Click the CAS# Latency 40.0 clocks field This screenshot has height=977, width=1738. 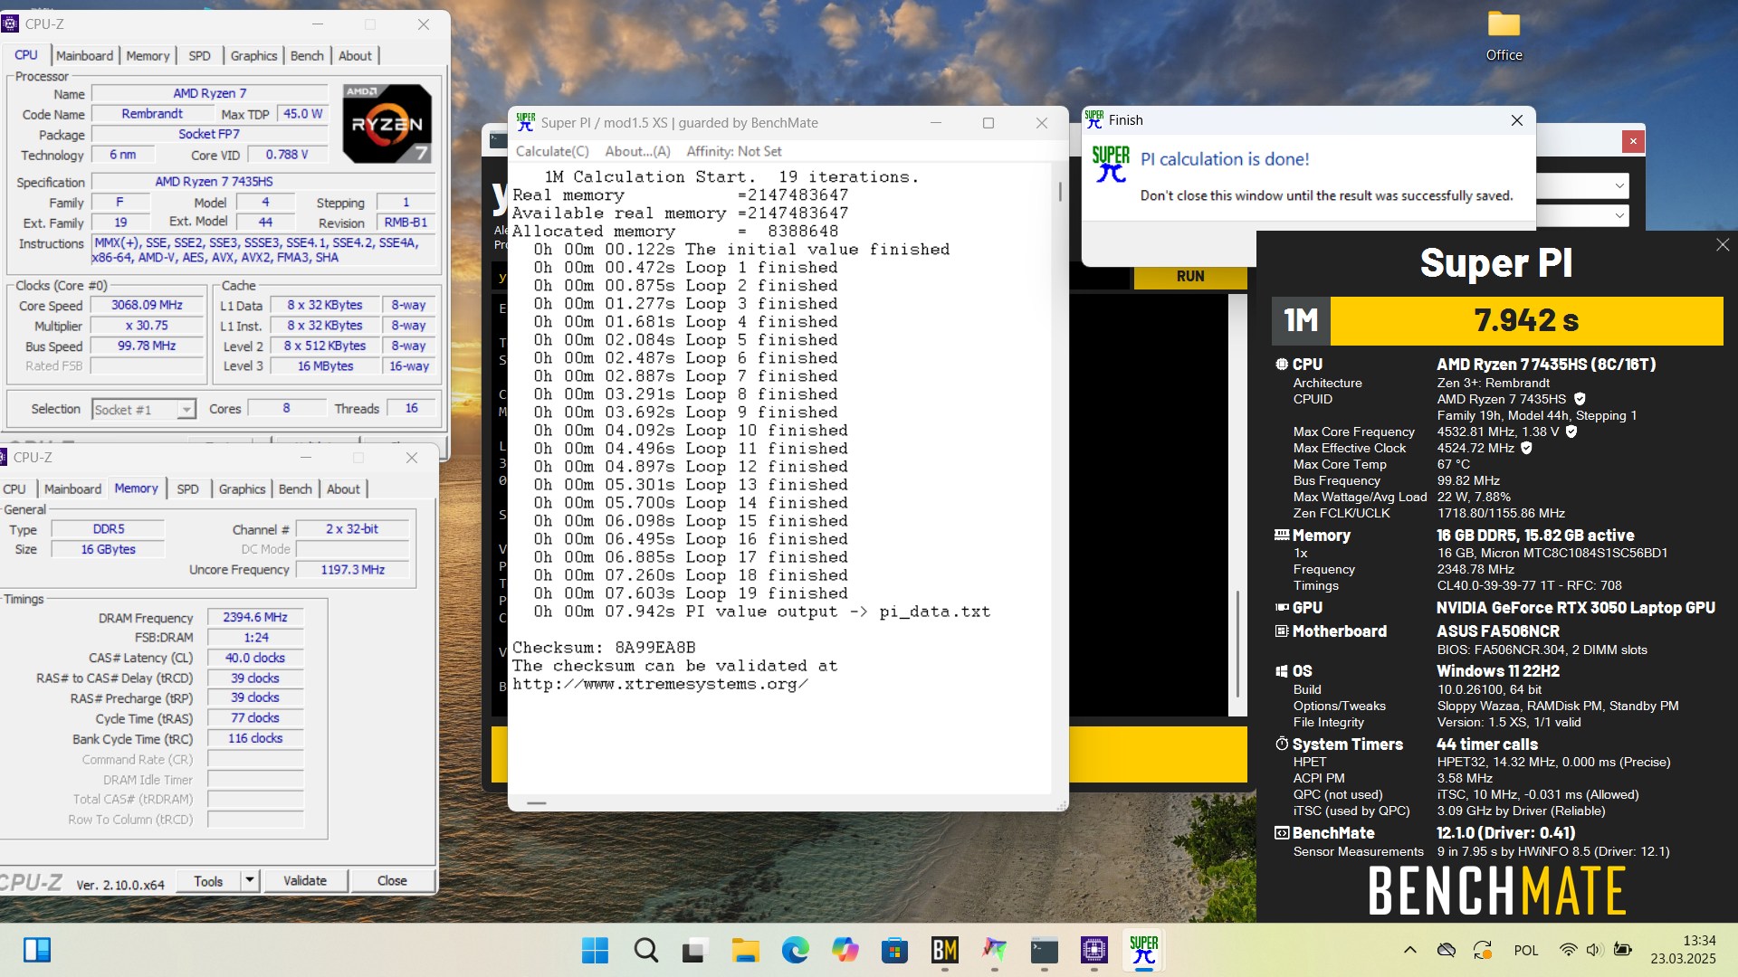pos(255,659)
